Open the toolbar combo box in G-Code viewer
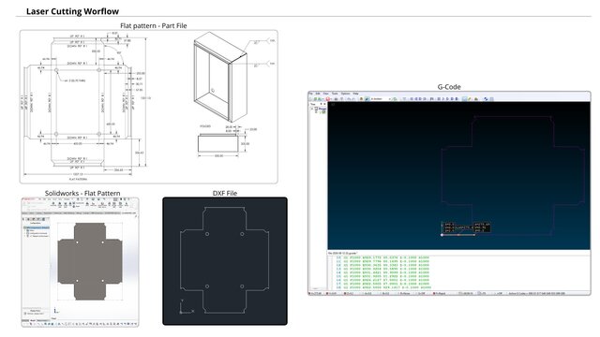 [381, 99]
